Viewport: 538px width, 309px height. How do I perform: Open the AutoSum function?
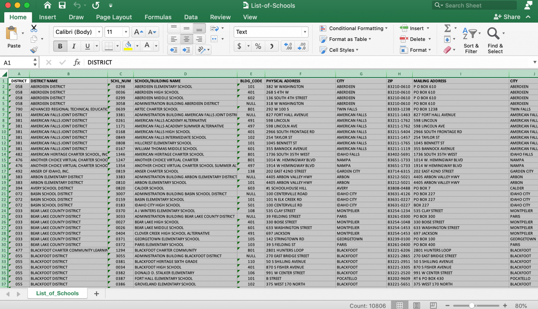448,28
